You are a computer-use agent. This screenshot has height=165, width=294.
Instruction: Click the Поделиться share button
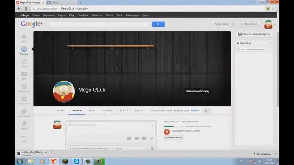(249, 24)
